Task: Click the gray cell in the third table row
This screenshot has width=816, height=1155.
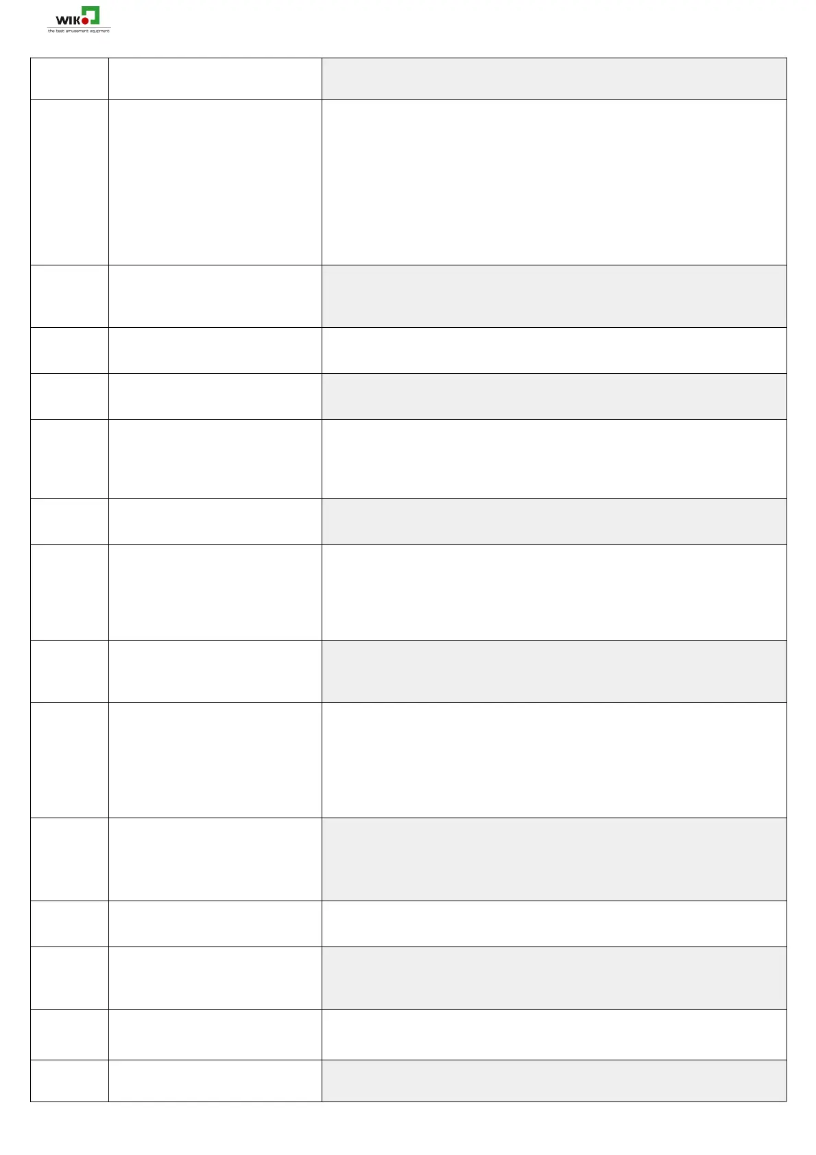Action: 553,296
